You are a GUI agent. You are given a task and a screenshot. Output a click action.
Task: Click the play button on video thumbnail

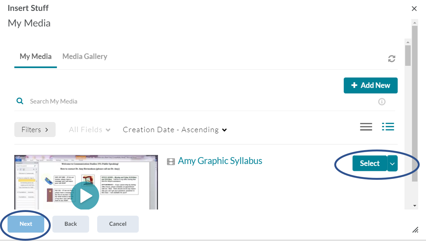85,196
